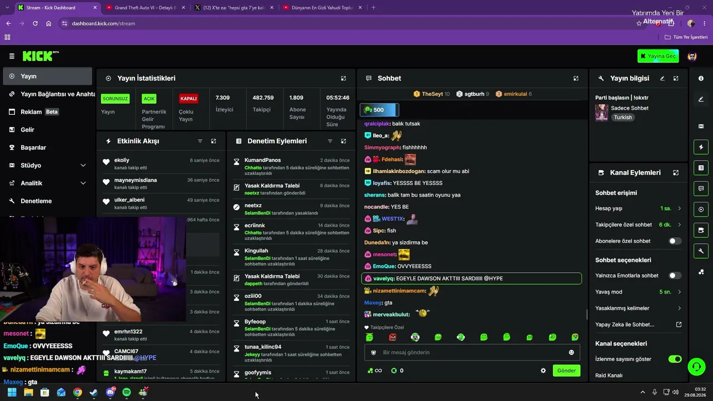The width and height of the screenshot is (713, 401).
Task: Pop out the Yayın bilgisi panel
Action: click(x=676, y=79)
